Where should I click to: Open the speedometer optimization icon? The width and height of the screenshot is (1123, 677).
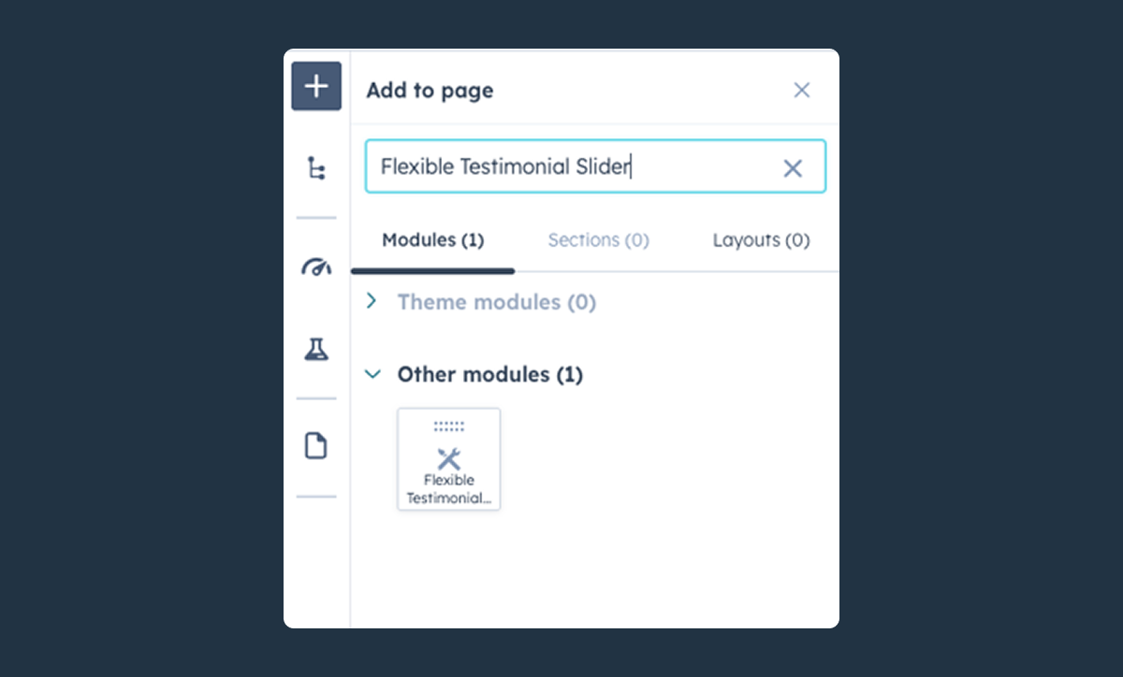pos(316,267)
